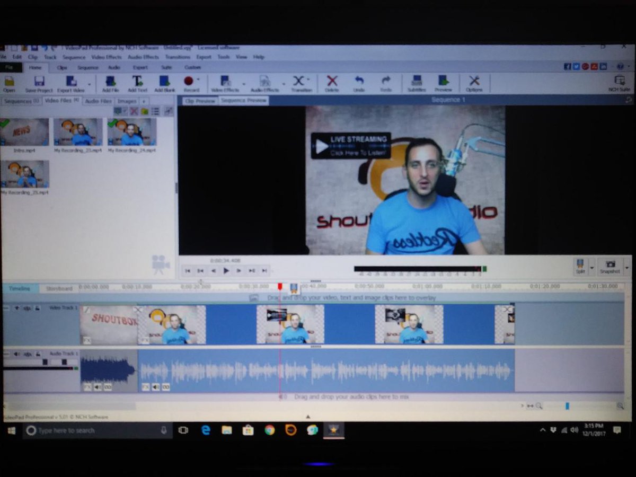Switch to the Storyboard view tab
Screen dimensions: 636x477
(x=59, y=289)
